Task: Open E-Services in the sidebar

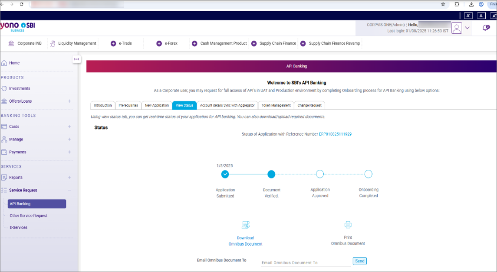Action: tap(18, 227)
